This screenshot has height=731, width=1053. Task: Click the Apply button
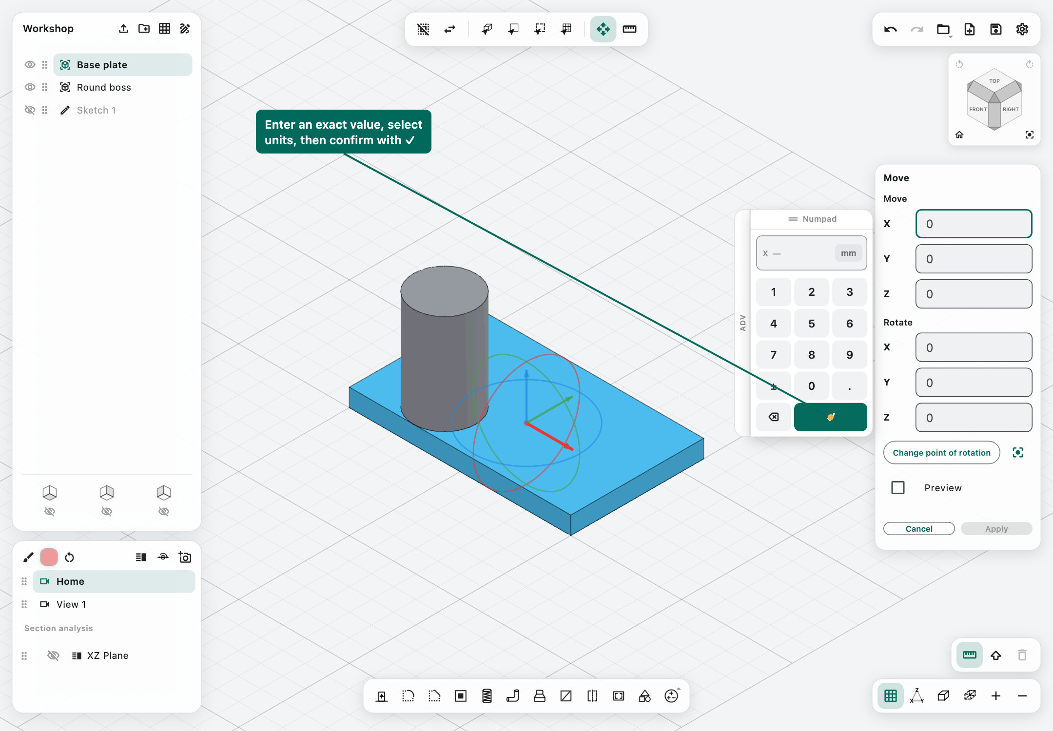tap(996, 529)
